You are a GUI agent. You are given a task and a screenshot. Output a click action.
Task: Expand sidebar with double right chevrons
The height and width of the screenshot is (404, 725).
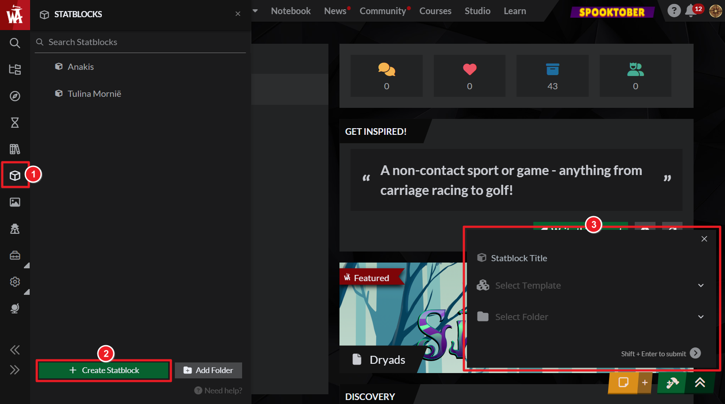tap(15, 370)
